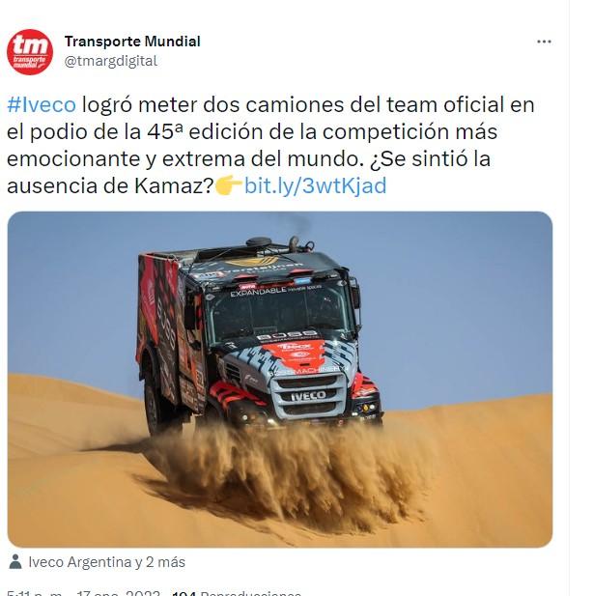Click the Transporte Mundial profile avatar
This screenshot has height=596, width=593.
[30, 52]
